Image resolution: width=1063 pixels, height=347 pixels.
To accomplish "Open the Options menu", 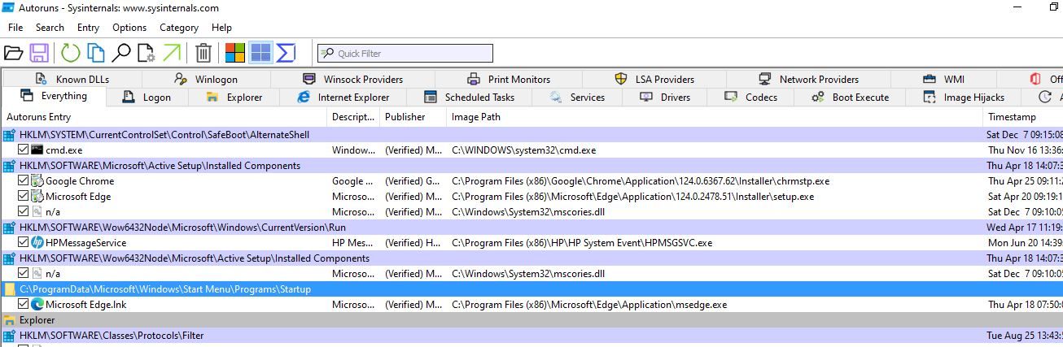I will [129, 27].
